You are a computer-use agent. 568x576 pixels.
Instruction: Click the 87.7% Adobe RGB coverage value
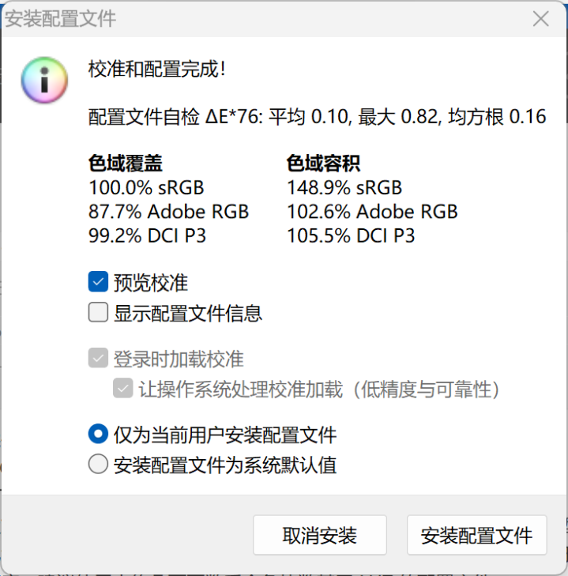coord(168,212)
